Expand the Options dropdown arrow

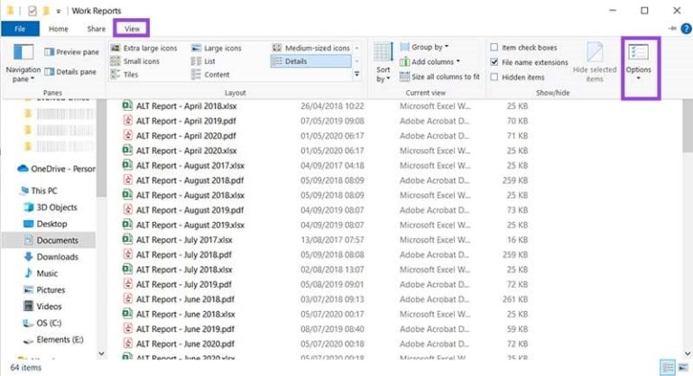[x=638, y=78]
